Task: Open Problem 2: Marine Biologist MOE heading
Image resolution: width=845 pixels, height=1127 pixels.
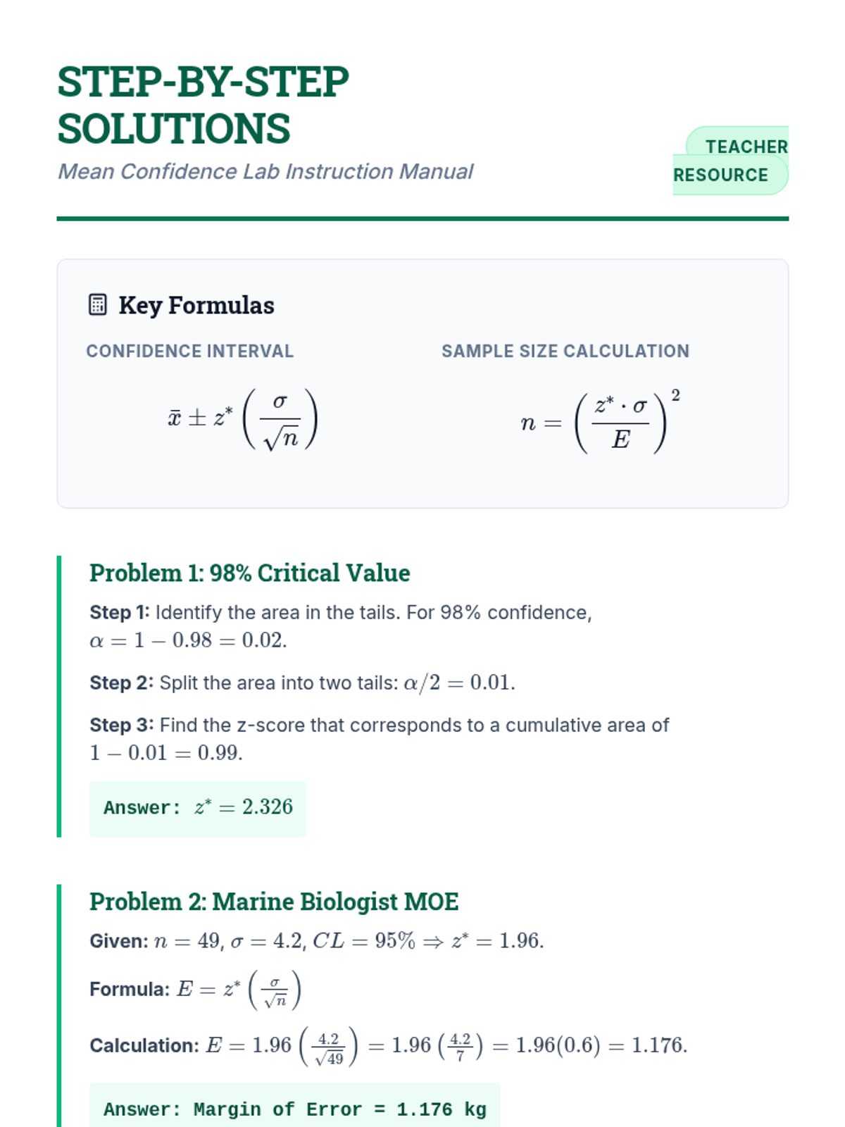Action: pyautogui.click(x=274, y=902)
